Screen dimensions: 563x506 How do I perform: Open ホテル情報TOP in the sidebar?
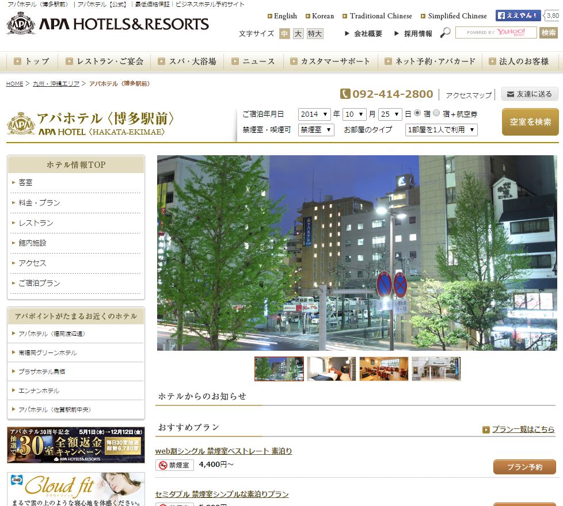coord(76,165)
